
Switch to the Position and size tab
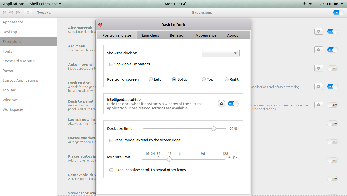point(117,35)
